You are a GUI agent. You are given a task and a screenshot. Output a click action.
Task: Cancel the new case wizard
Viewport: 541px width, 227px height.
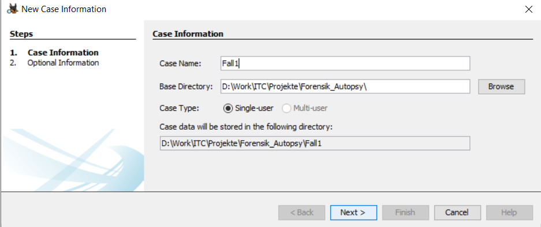[x=457, y=213]
